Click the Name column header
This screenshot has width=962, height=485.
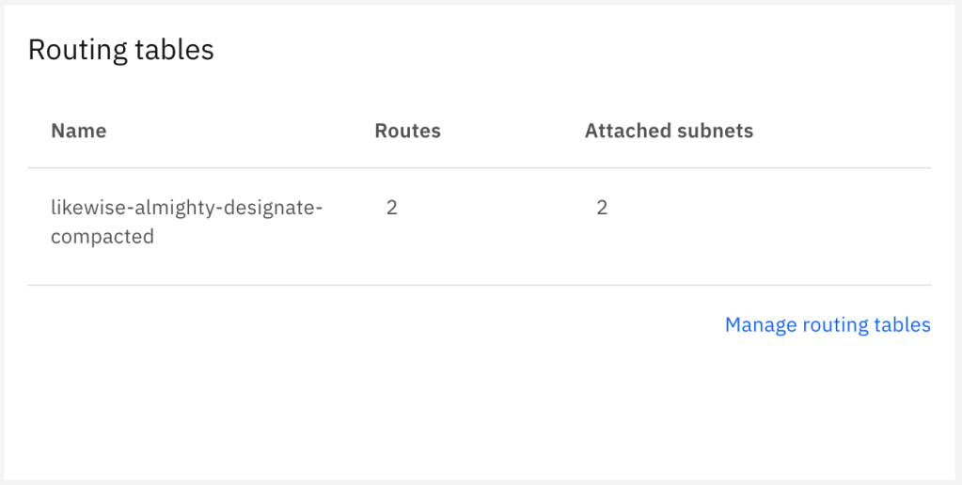(x=79, y=132)
